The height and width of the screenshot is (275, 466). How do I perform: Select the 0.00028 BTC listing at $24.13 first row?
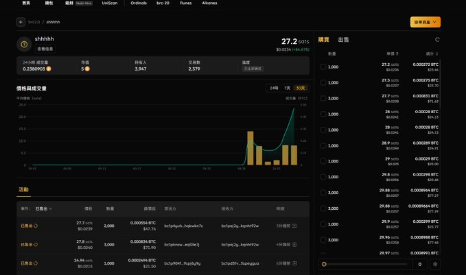[x=323, y=114]
